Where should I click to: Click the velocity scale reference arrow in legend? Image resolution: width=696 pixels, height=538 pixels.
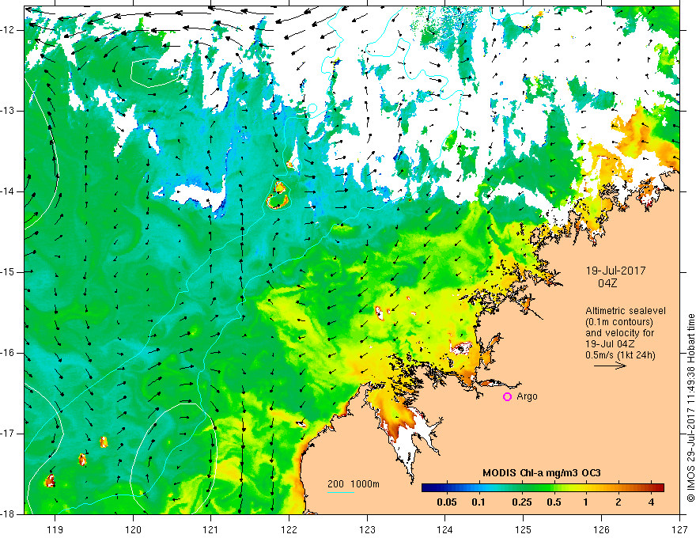tap(611, 366)
